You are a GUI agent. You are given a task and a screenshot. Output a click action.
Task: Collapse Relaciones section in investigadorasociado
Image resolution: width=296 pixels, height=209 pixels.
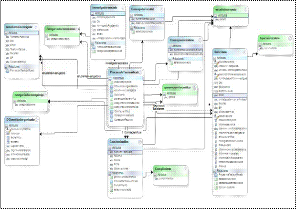point(93,42)
